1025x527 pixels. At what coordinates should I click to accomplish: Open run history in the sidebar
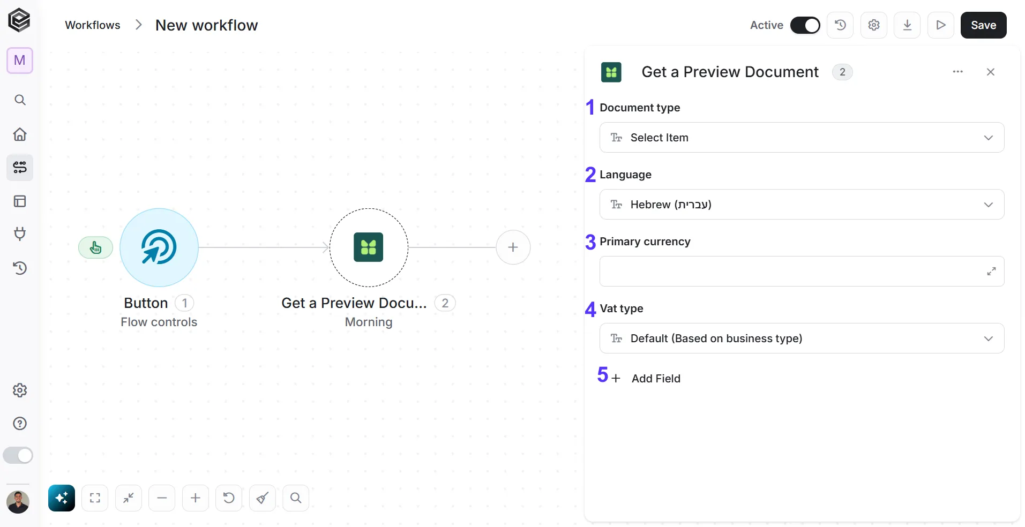pos(20,268)
